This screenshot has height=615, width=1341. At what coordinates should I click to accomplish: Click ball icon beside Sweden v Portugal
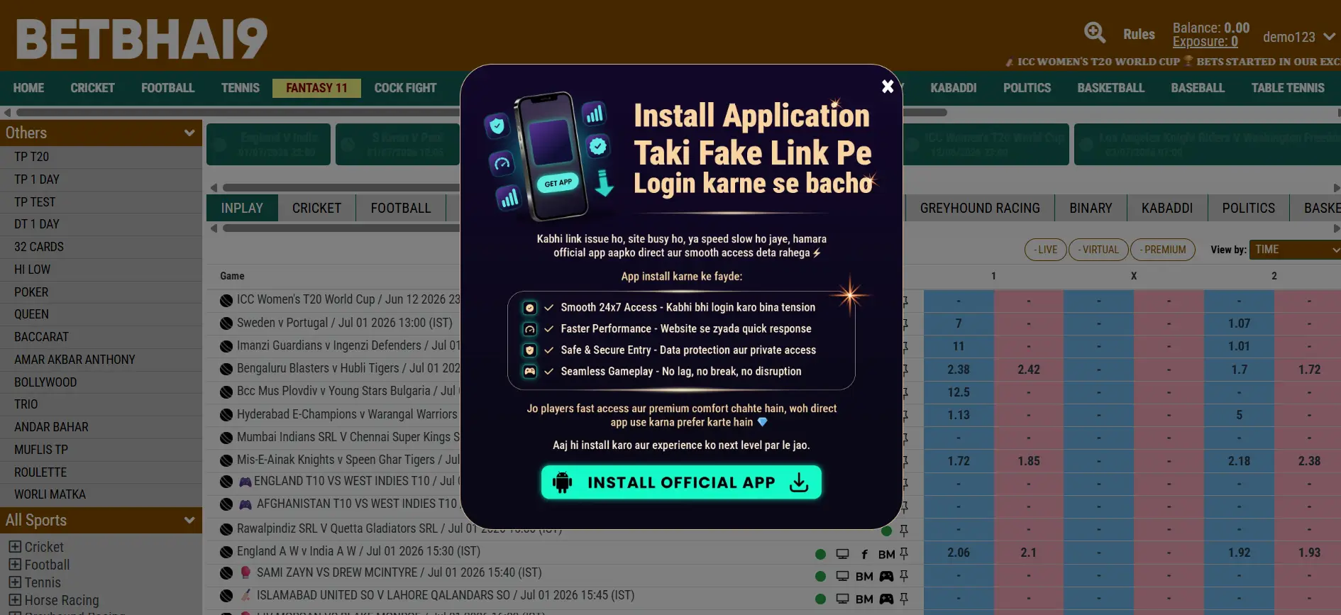226,323
